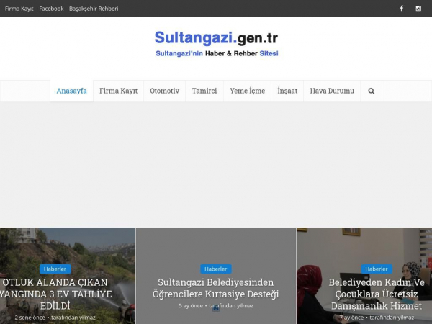Click the Firma Kayıt link in top bar

coord(19,9)
